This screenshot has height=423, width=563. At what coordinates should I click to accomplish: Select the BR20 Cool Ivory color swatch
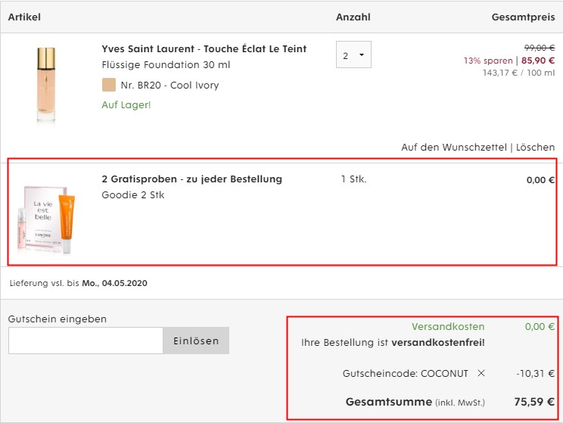(109, 85)
